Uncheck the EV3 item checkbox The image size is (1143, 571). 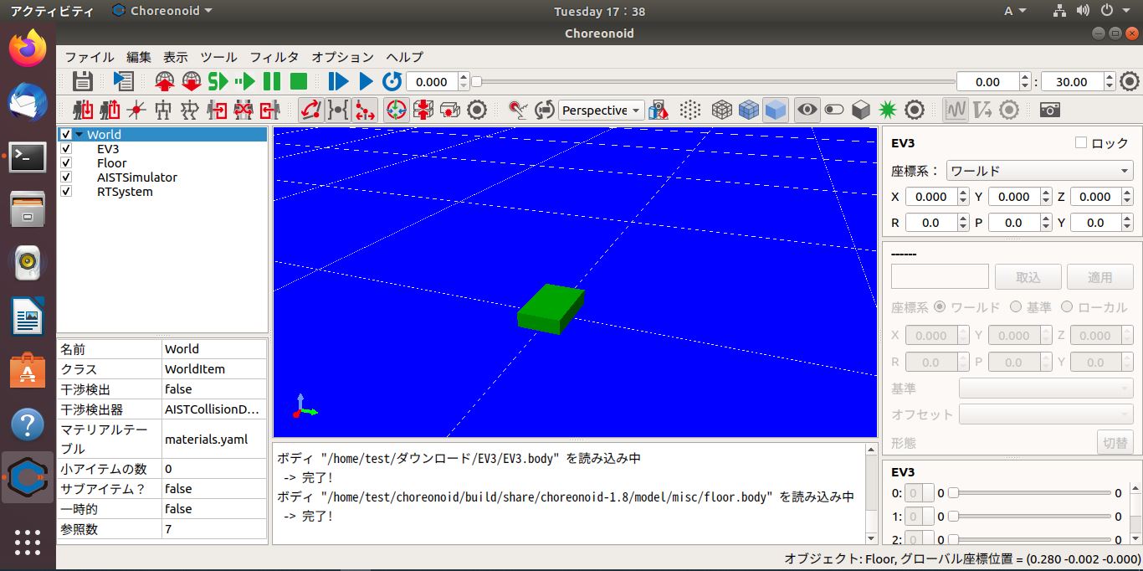[66, 148]
